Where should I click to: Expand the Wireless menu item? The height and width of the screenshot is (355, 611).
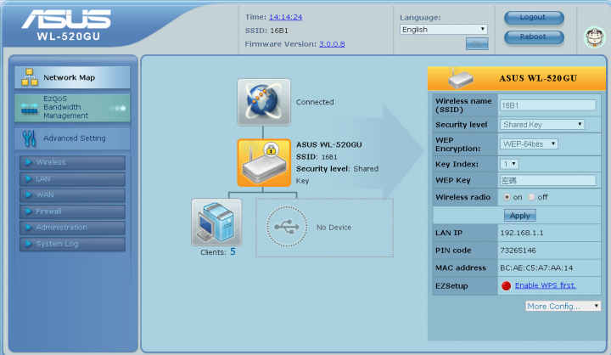[x=72, y=163]
